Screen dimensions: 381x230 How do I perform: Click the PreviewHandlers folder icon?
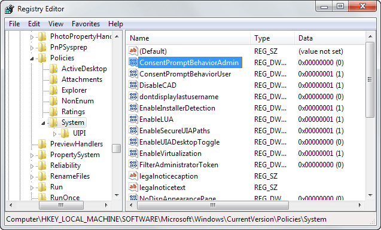[x=42, y=144]
